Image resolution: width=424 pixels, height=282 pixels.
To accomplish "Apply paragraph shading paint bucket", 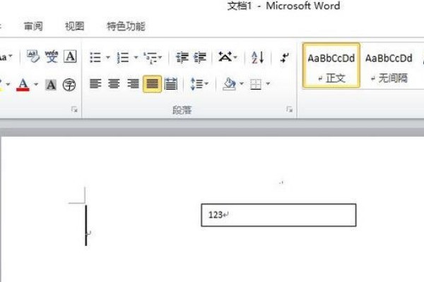I will [x=229, y=84].
